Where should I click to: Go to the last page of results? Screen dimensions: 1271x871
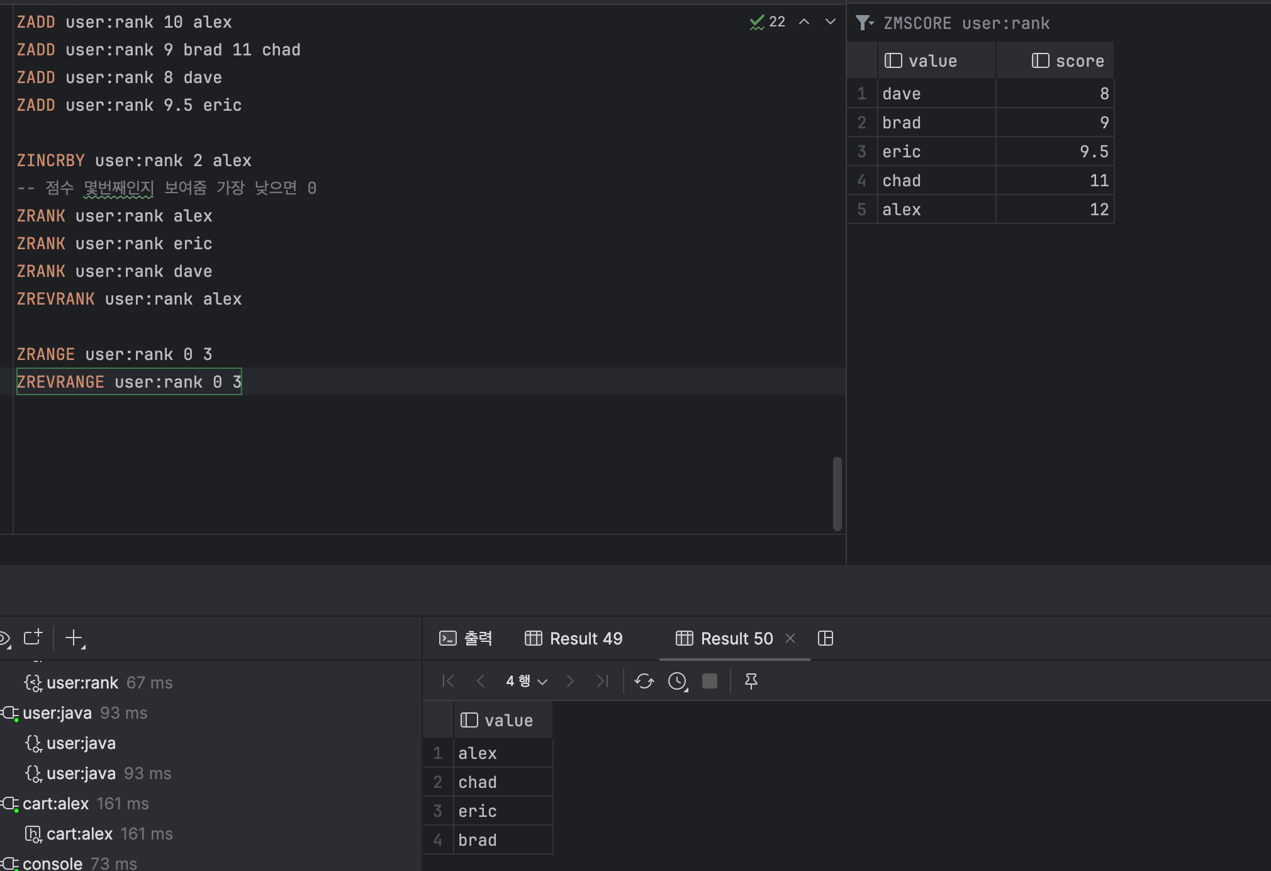[602, 681]
